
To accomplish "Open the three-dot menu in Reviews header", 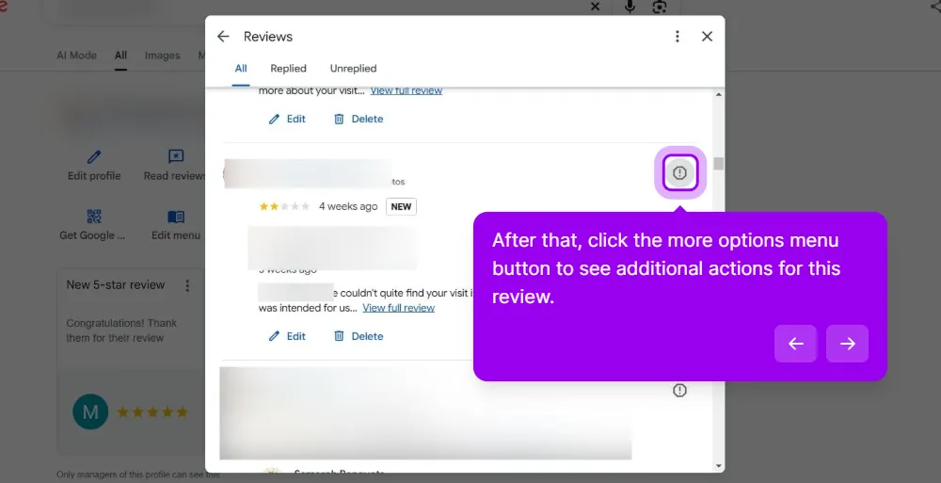I will click(x=677, y=37).
